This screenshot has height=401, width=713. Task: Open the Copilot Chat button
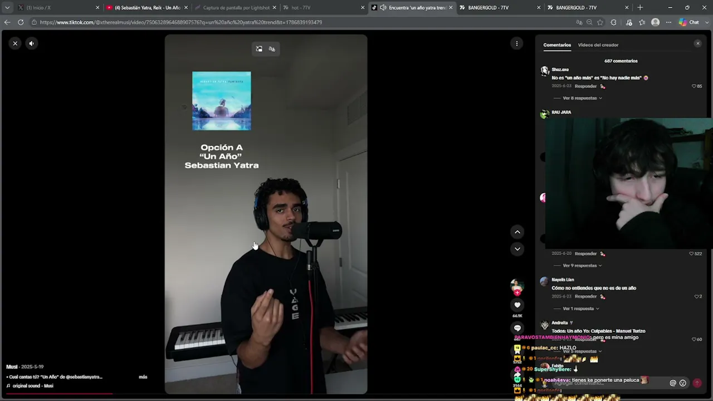click(689, 22)
